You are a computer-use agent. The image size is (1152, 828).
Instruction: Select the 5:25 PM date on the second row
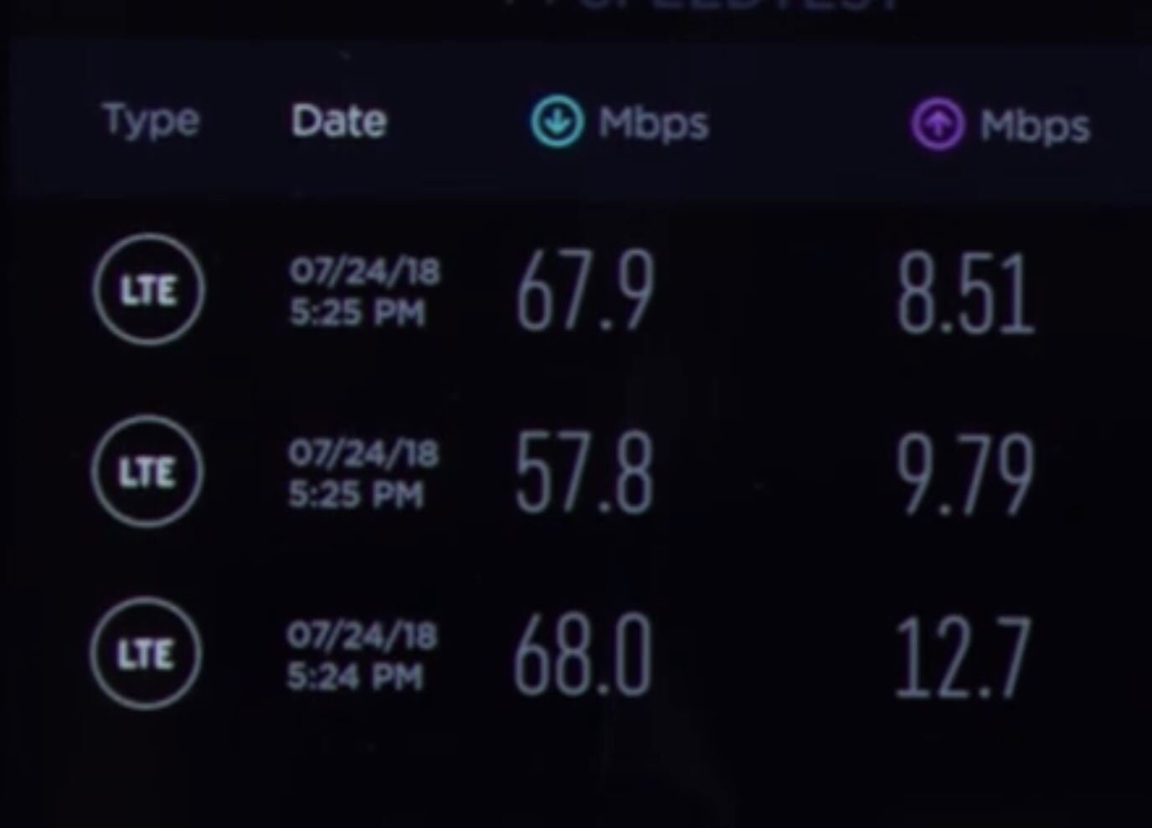coord(357,495)
